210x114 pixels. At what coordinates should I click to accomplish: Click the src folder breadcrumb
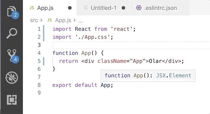[x=34, y=20]
